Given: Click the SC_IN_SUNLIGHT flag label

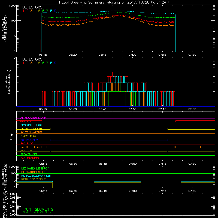Looking at the screenshot, I should (31, 129).
